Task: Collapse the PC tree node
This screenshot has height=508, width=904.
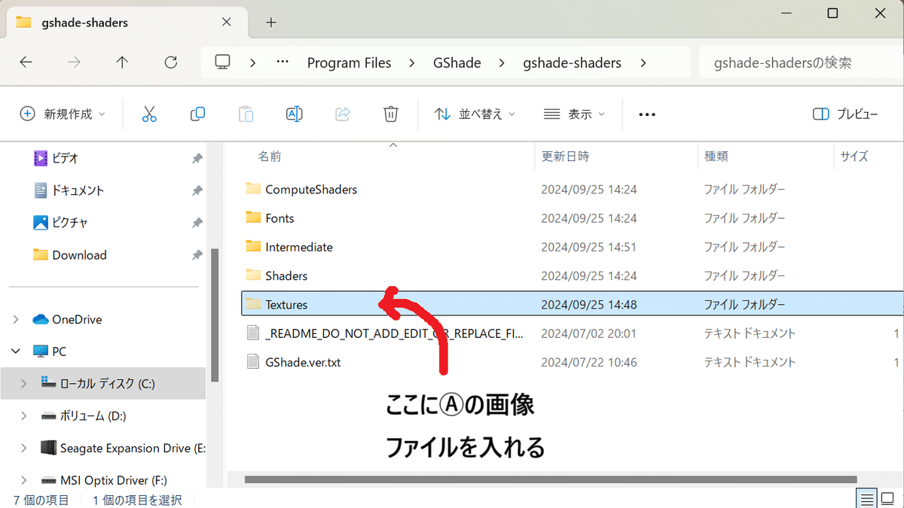Action: (16, 351)
